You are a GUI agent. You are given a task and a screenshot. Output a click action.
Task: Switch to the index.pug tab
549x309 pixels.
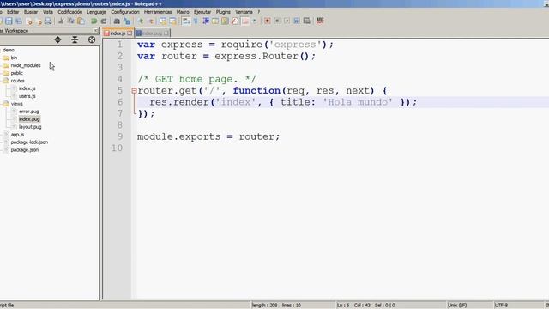pyautogui.click(x=152, y=33)
